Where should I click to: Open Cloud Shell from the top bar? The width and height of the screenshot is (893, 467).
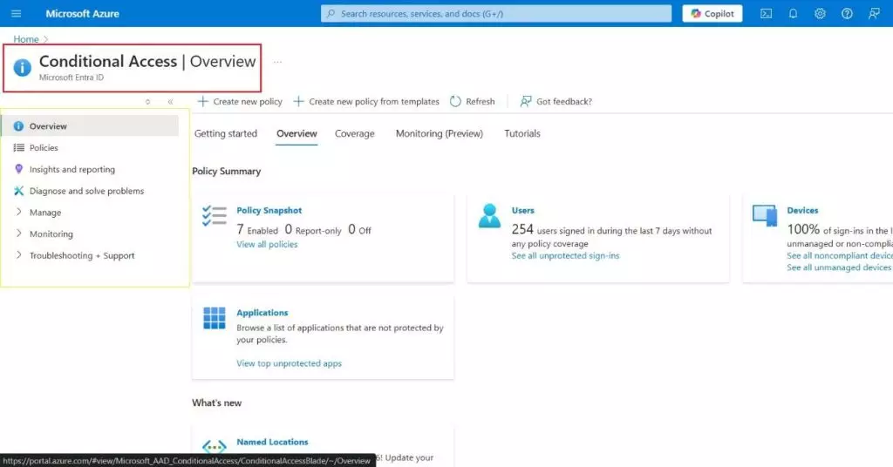tap(766, 14)
